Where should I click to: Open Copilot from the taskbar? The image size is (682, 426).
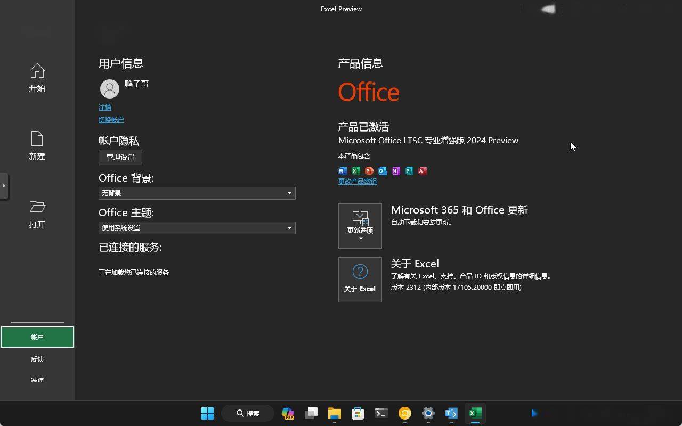click(288, 413)
